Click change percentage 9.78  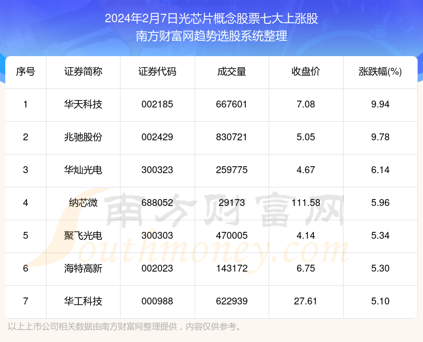380,137
